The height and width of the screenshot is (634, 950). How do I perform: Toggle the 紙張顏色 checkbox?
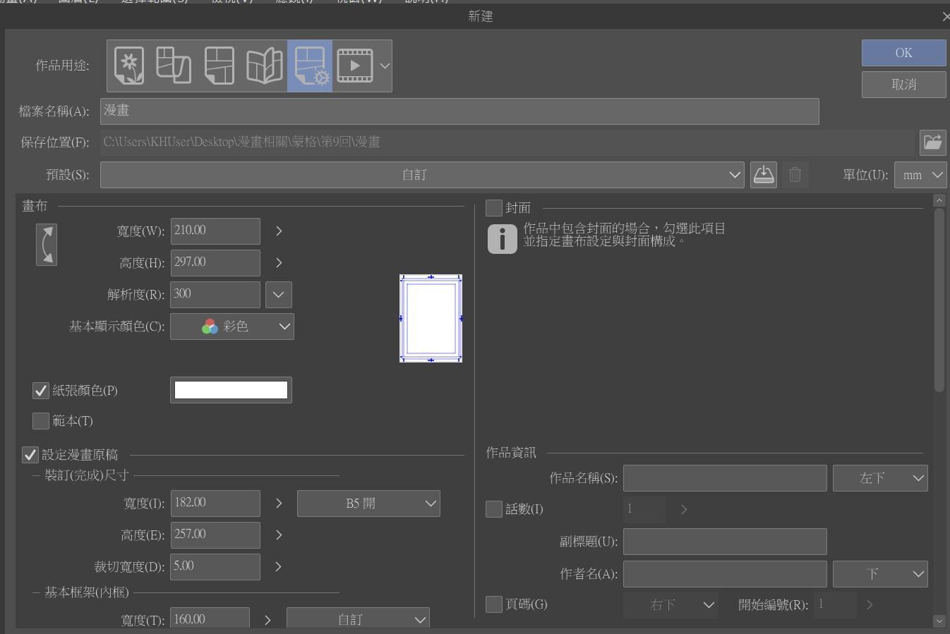click(x=41, y=391)
